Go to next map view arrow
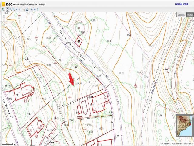 [20, 9]
